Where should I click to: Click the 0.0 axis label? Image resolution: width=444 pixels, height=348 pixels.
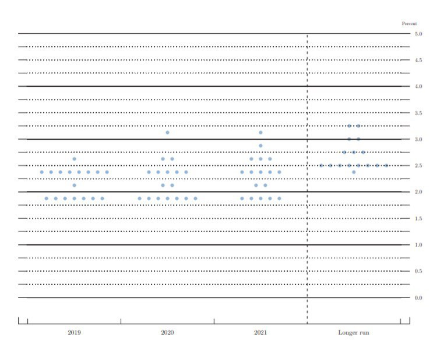click(418, 298)
